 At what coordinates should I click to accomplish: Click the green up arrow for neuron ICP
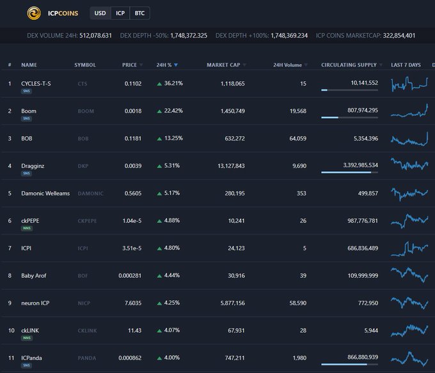coord(159,303)
